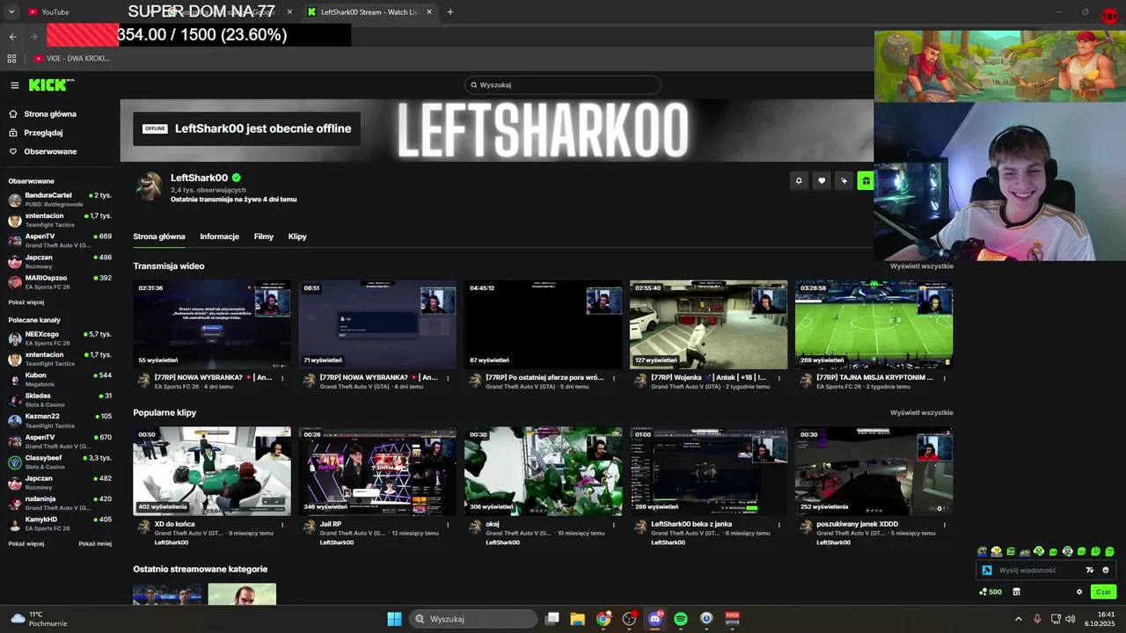The height and width of the screenshot is (633, 1126).
Task: Open options for 'TAJNA MISJA KRYPTONIM' video
Action: tap(944, 378)
